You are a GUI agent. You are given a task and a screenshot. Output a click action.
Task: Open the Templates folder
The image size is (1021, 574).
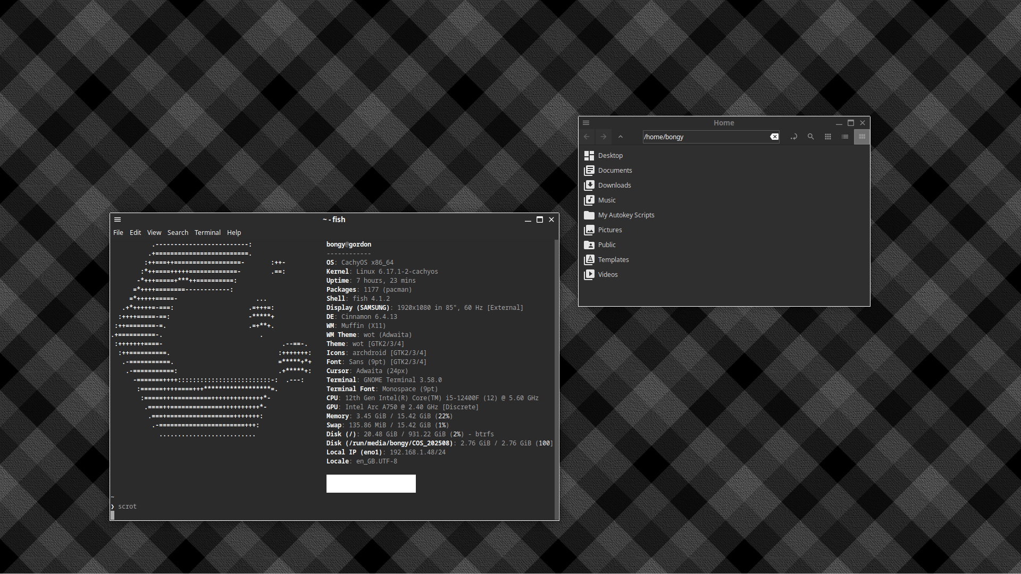[613, 260]
